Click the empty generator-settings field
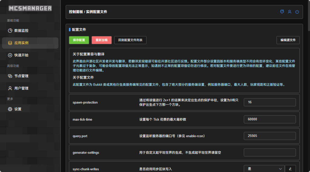 click(x=270, y=152)
